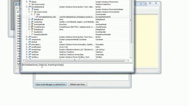The width and height of the screenshot is (189, 106).
Task: Click the back arrow in the background window
Action: (x=17, y=8)
